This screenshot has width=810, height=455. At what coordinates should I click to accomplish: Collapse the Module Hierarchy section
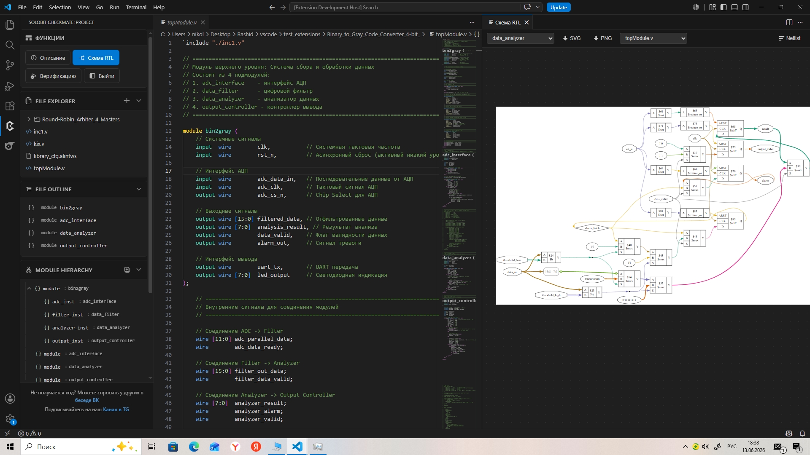coord(138,270)
